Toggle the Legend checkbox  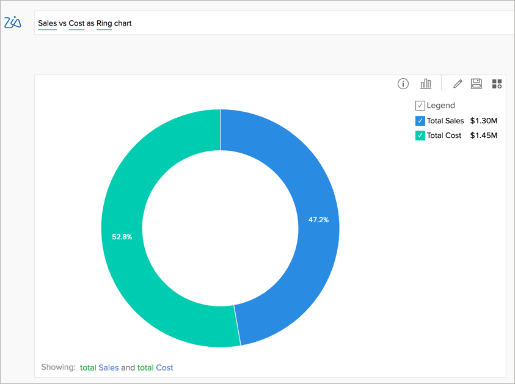tap(420, 105)
